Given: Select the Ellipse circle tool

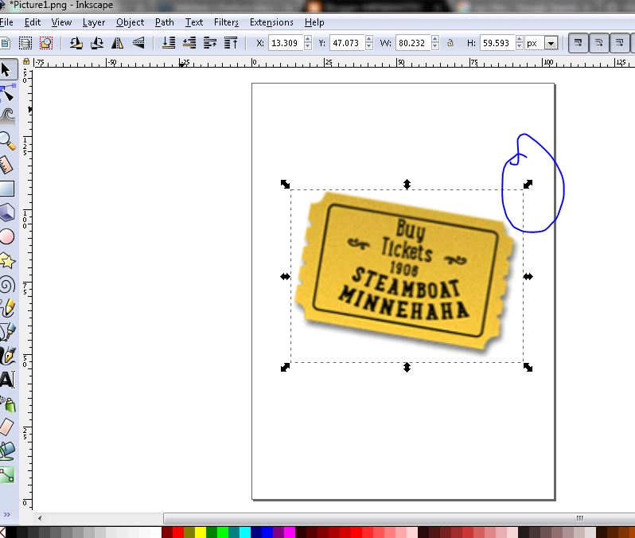Looking at the screenshot, I should pos(7,236).
